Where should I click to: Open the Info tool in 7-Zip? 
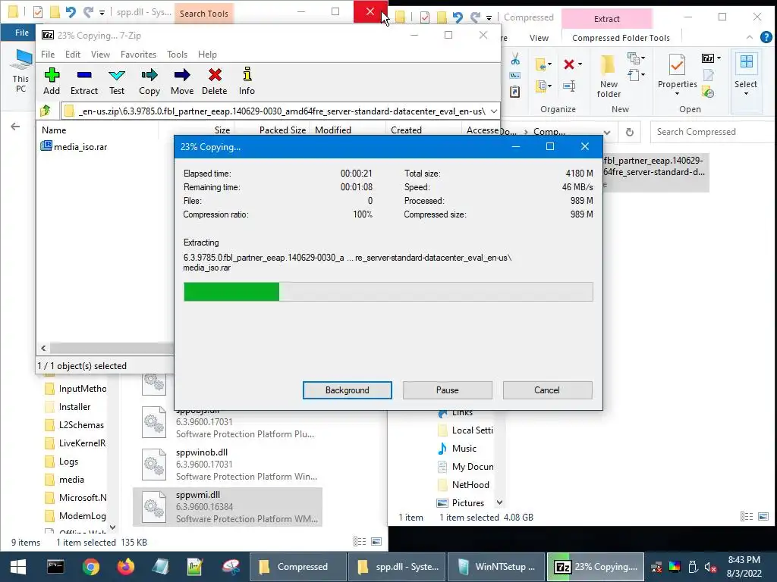247,82
